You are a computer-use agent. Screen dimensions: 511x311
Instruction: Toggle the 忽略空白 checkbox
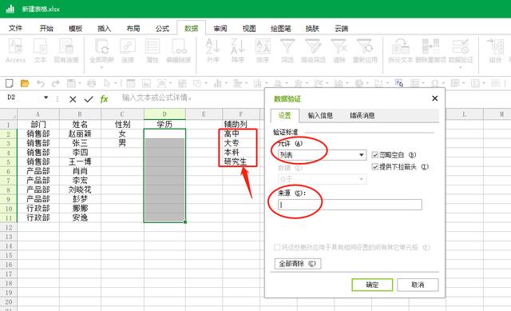374,155
